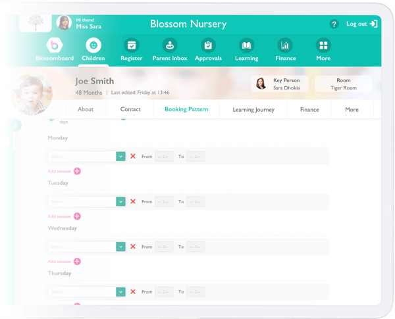
Task: Click the Blossom Nursery title
Action: pos(188,24)
